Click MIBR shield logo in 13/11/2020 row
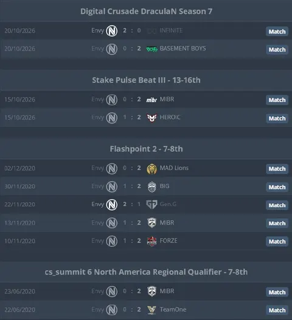 point(151,223)
